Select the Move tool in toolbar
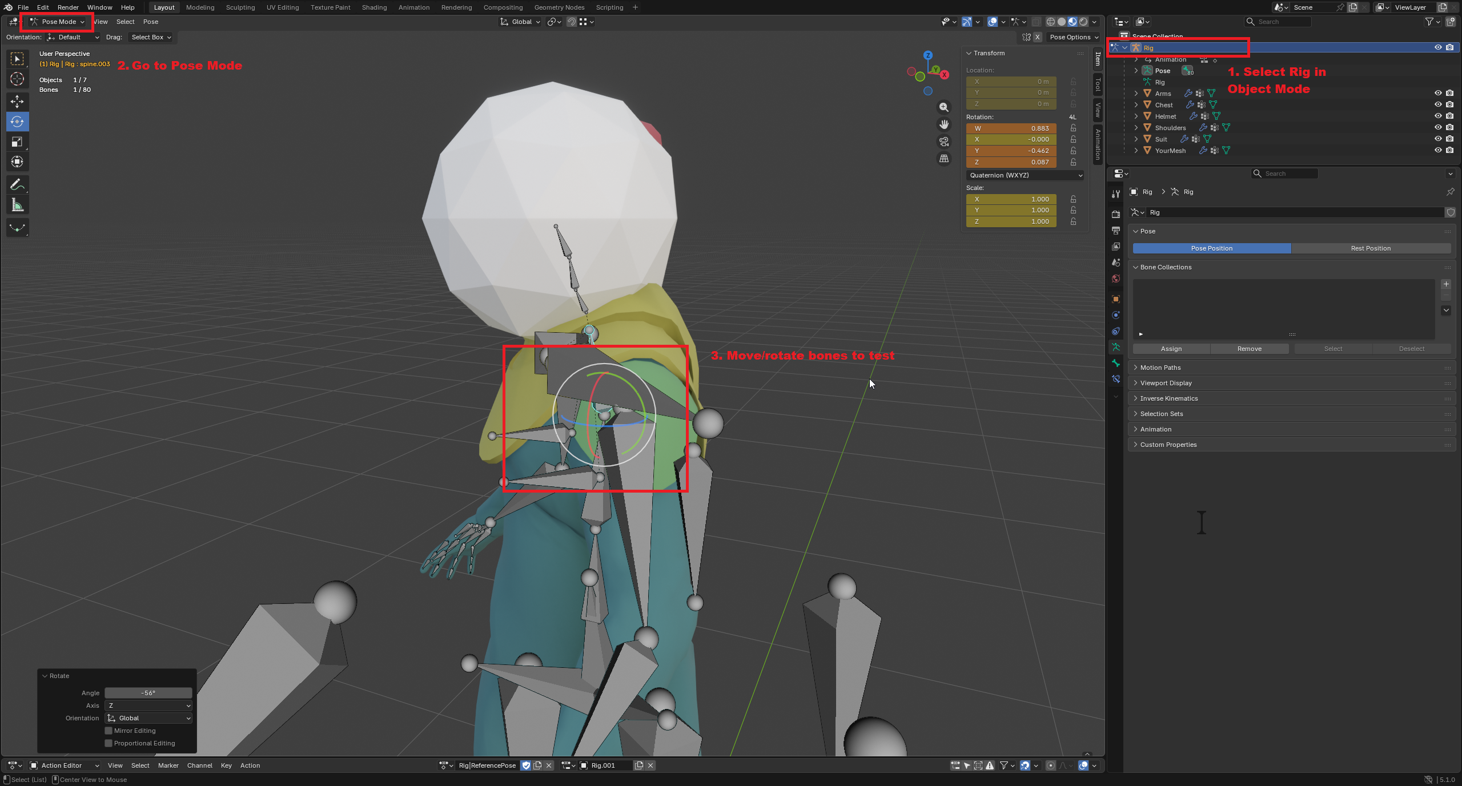Viewport: 1462px width, 786px height. coord(17,102)
